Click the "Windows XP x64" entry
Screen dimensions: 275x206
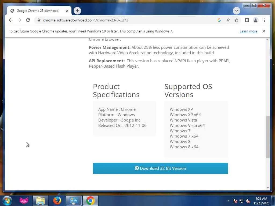click(185, 115)
